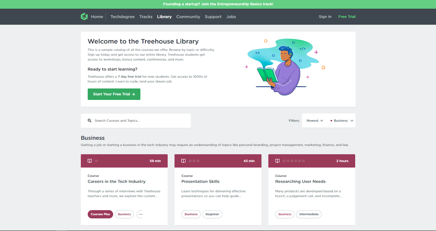Image resolution: width=436 pixels, height=231 pixels.
Task: Open the Techdegree menu item
Action: point(123,17)
